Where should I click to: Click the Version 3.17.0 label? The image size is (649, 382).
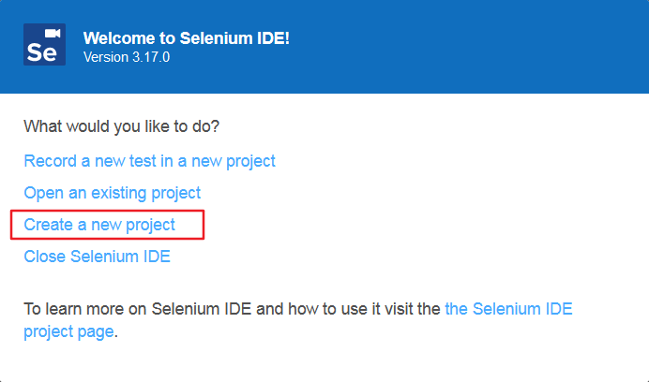(x=127, y=57)
